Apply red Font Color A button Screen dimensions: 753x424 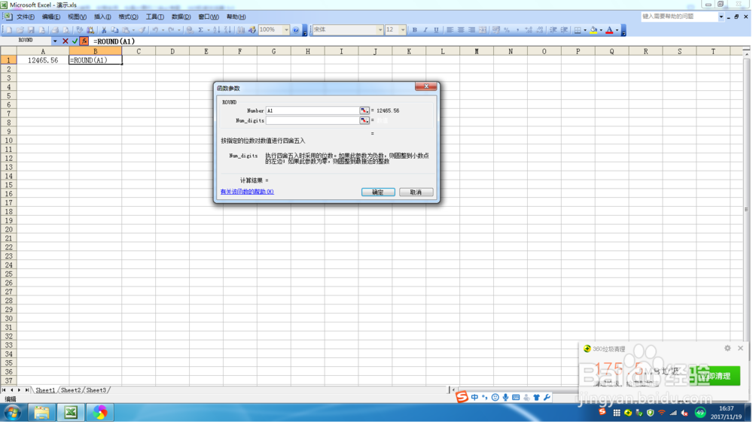[611, 30]
